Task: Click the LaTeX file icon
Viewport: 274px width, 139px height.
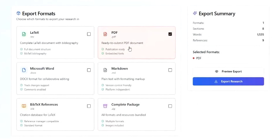Action: 24,34
